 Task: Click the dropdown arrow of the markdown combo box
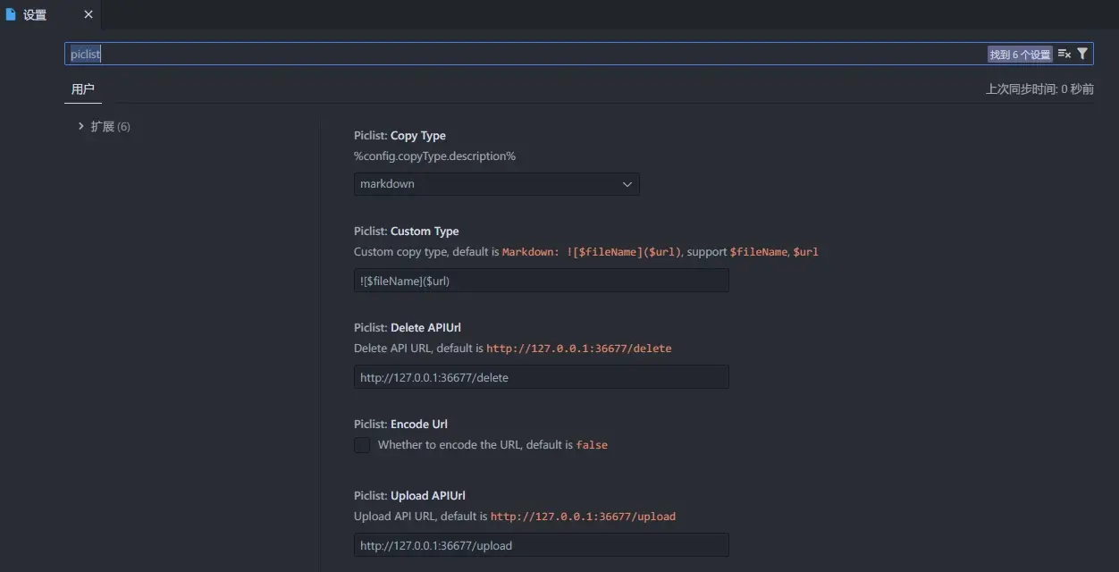pyautogui.click(x=627, y=183)
